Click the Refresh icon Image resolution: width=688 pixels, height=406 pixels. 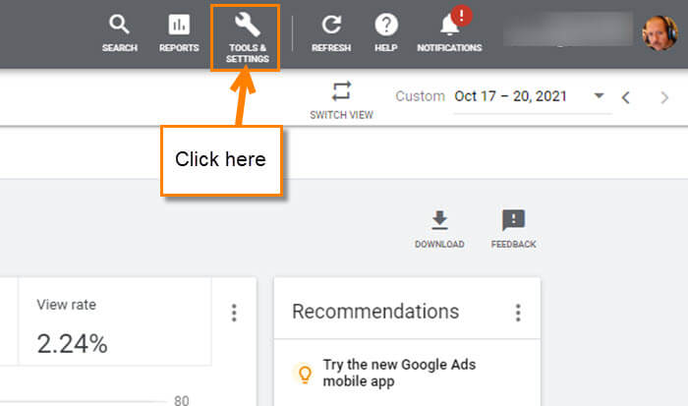click(331, 25)
